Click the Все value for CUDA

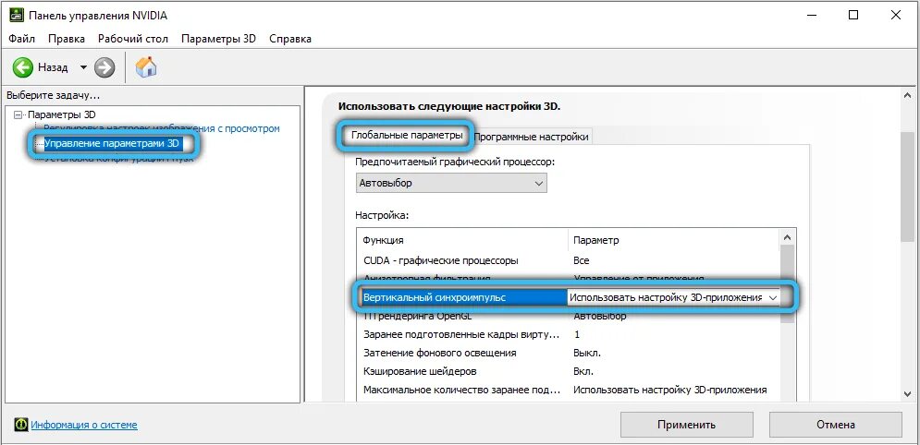581,260
